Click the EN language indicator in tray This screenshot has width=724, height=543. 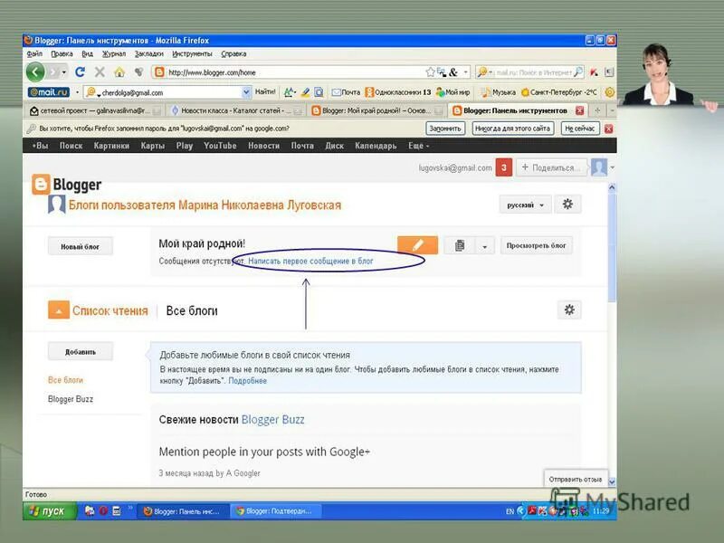click(x=510, y=511)
